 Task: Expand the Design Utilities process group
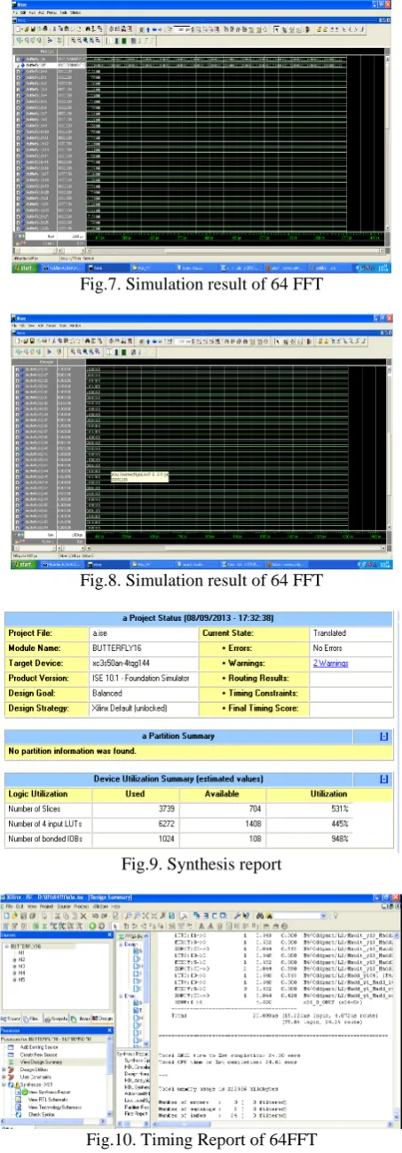(x=4, y=1069)
